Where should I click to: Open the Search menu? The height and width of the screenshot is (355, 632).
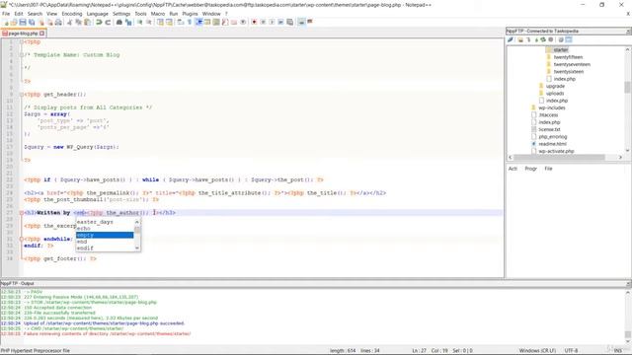click(35, 14)
